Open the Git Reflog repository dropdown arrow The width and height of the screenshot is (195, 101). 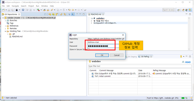[x=183, y=57]
